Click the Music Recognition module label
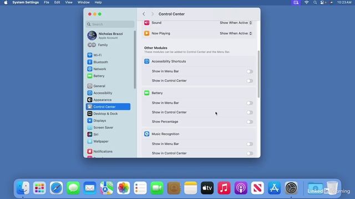The height and width of the screenshot is (199, 355). pos(165,134)
